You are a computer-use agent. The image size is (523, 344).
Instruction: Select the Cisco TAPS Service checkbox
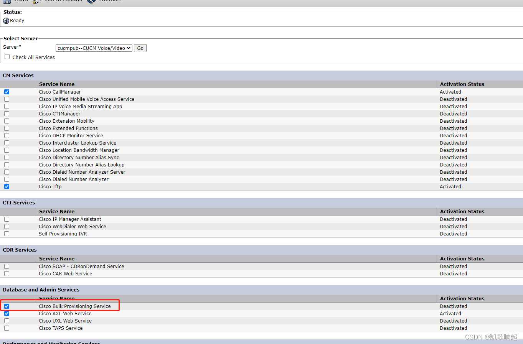[7, 328]
